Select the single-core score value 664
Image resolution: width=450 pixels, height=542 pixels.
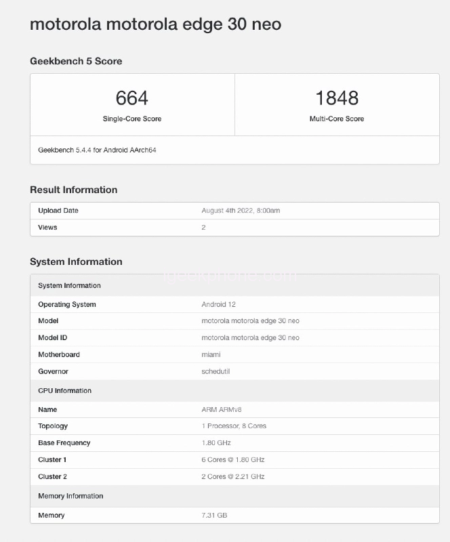pos(131,98)
